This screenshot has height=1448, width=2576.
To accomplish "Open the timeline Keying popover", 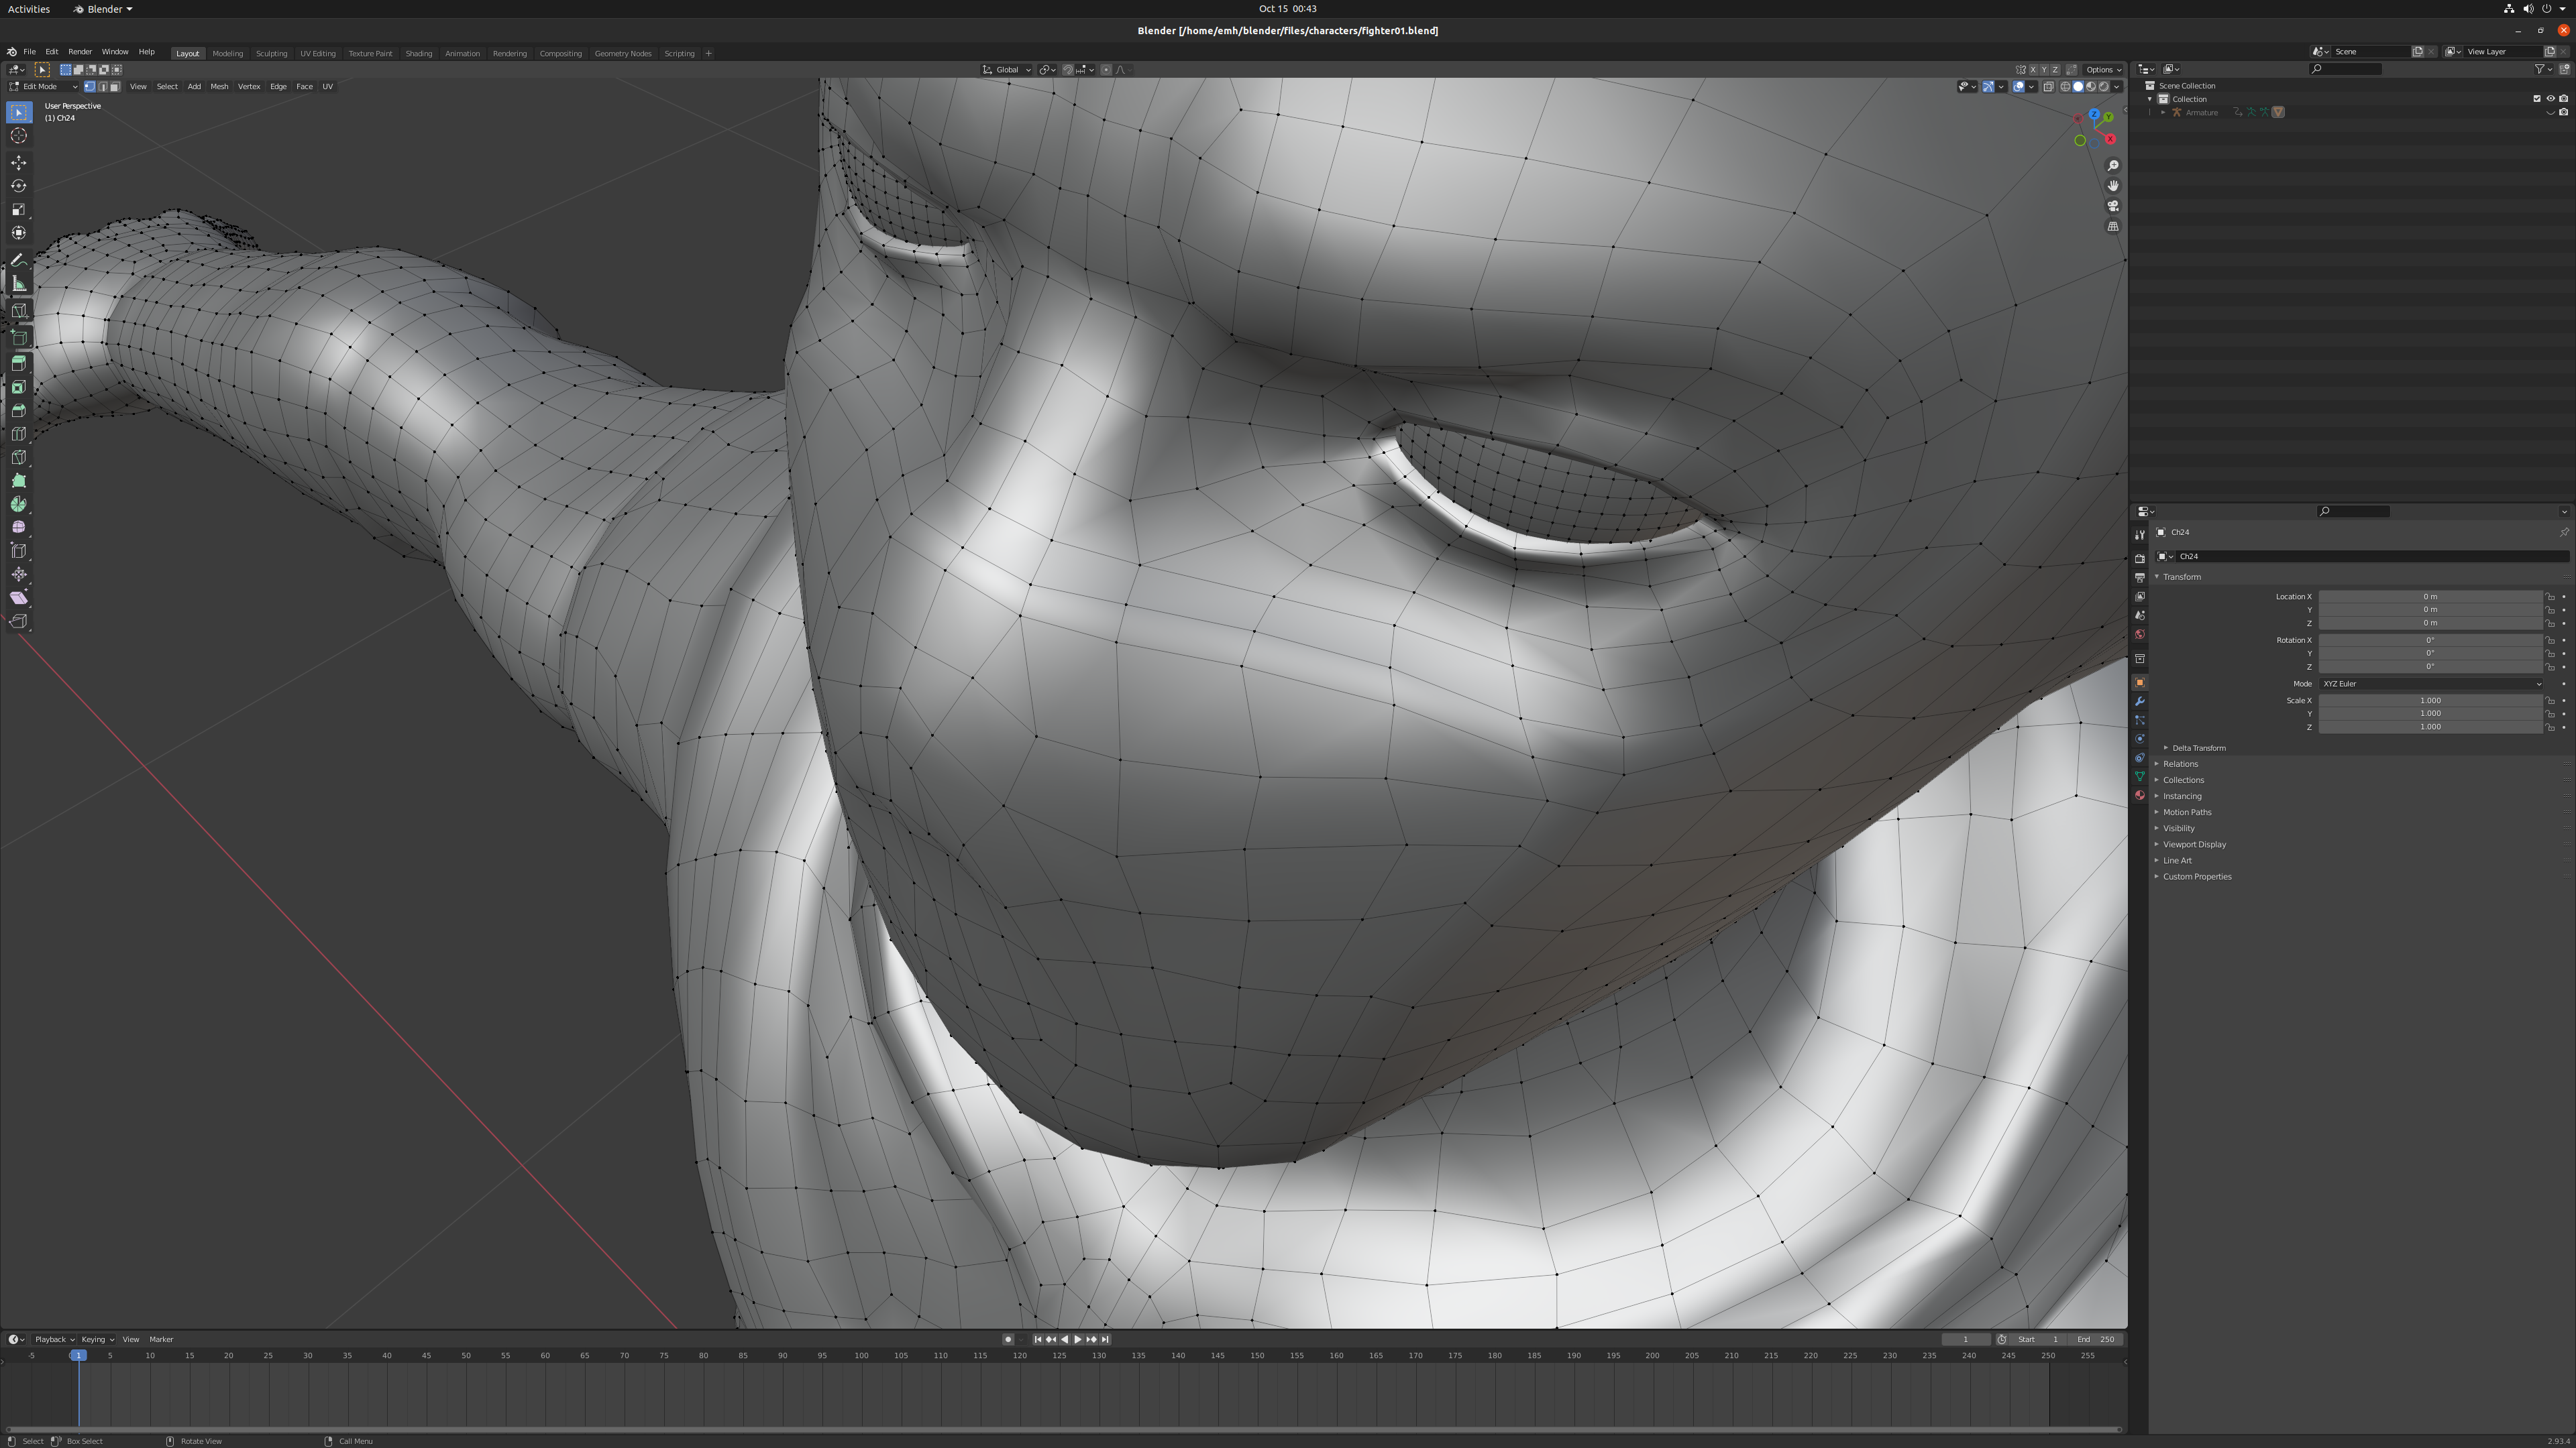I will pyautogui.click(x=97, y=1339).
